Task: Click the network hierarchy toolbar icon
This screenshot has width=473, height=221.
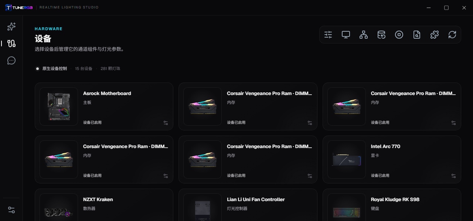Action: pyautogui.click(x=364, y=35)
